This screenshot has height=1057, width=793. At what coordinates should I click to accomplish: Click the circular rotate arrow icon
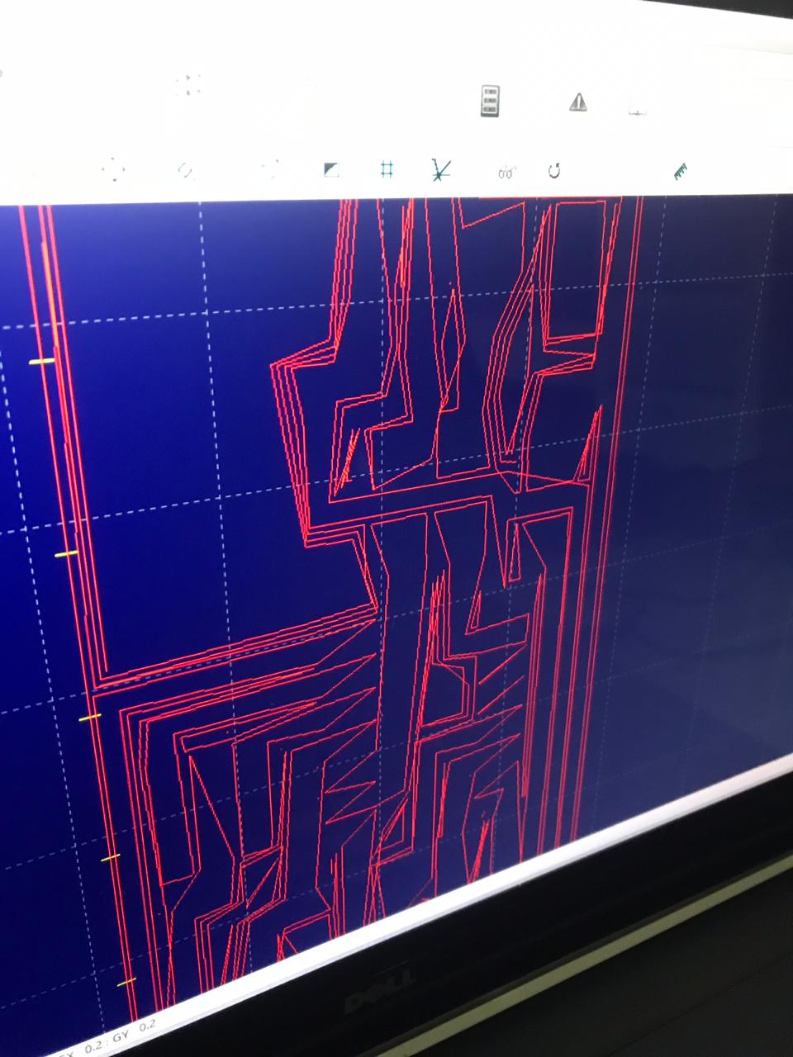click(x=555, y=171)
